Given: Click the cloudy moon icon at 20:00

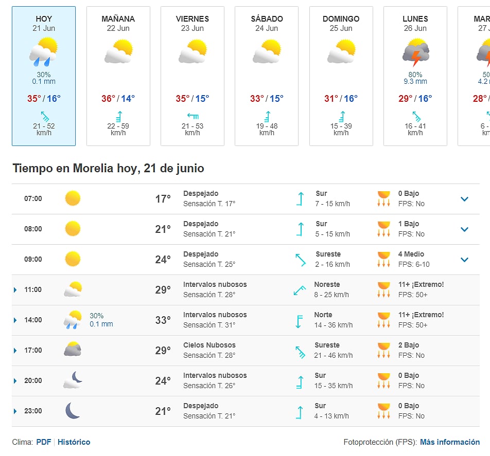Looking at the screenshot, I should tap(73, 380).
